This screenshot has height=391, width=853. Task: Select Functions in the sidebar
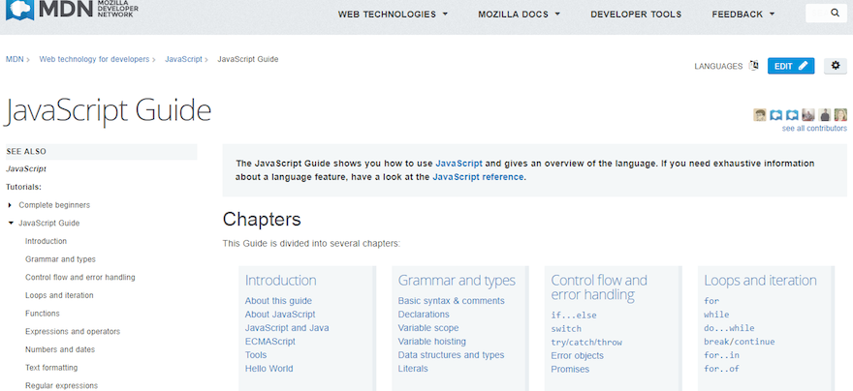tap(43, 314)
